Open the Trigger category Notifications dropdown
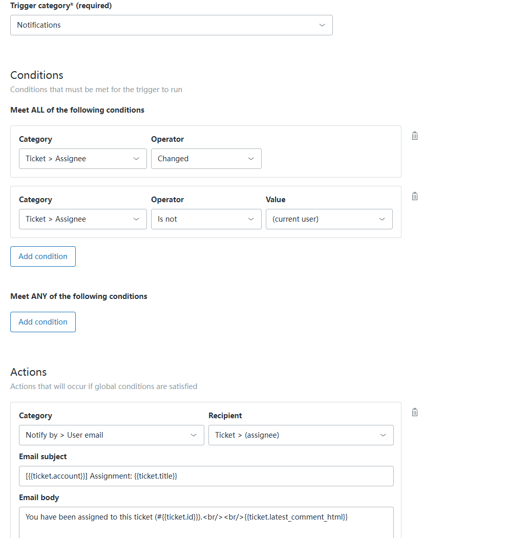This screenshot has width=529, height=538. (x=171, y=25)
